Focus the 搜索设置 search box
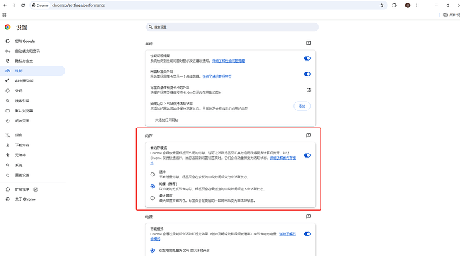460x256 pixels. (x=232, y=27)
